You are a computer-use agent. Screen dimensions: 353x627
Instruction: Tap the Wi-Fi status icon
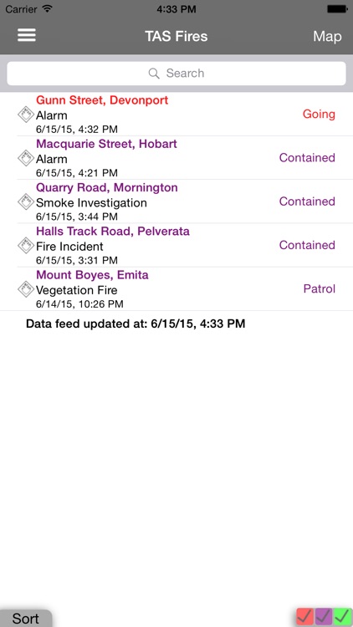47,8
